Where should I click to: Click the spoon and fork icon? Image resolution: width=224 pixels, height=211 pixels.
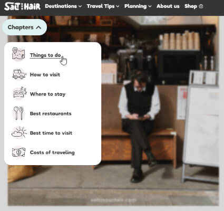coord(18,113)
